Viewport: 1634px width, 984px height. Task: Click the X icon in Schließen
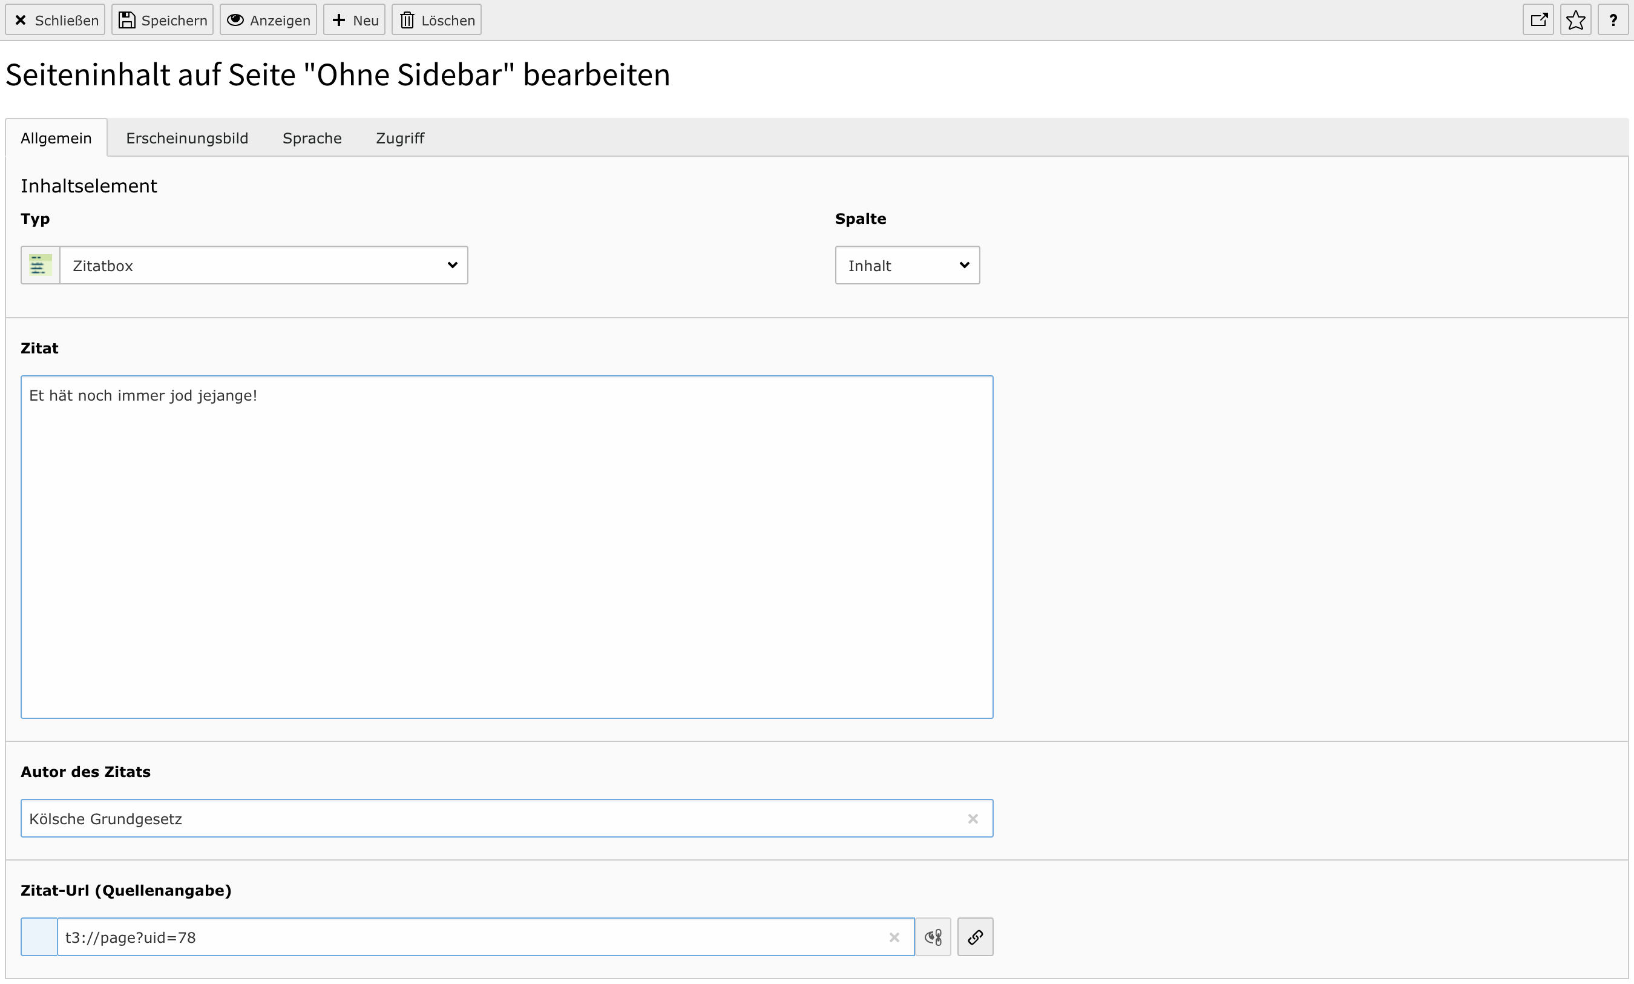pos(21,21)
